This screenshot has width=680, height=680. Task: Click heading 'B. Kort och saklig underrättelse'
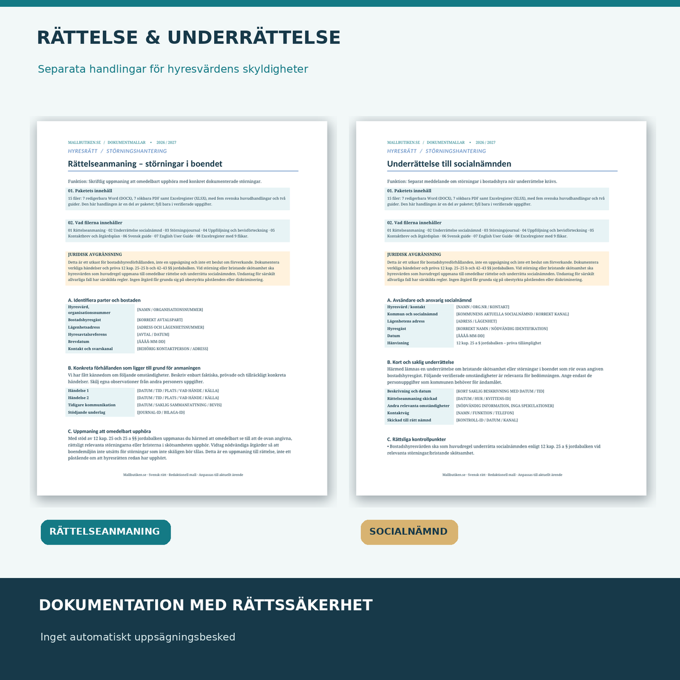point(420,362)
